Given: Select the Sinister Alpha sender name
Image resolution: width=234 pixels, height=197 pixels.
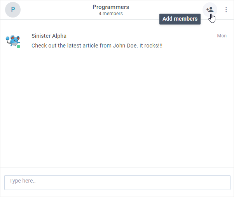Looking at the screenshot, I should click(x=49, y=36).
